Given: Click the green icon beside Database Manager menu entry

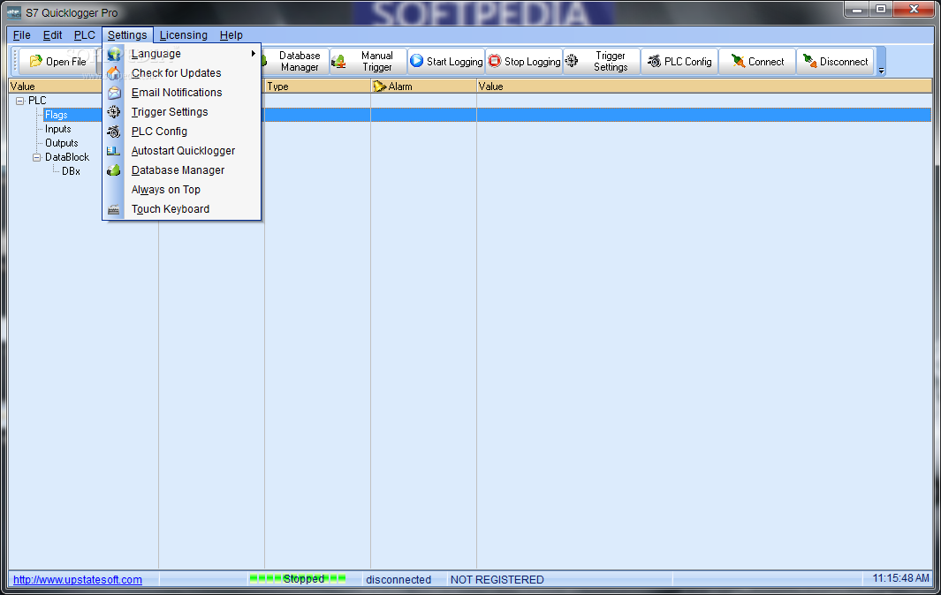Looking at the screenshot, I should coord(114,170).
